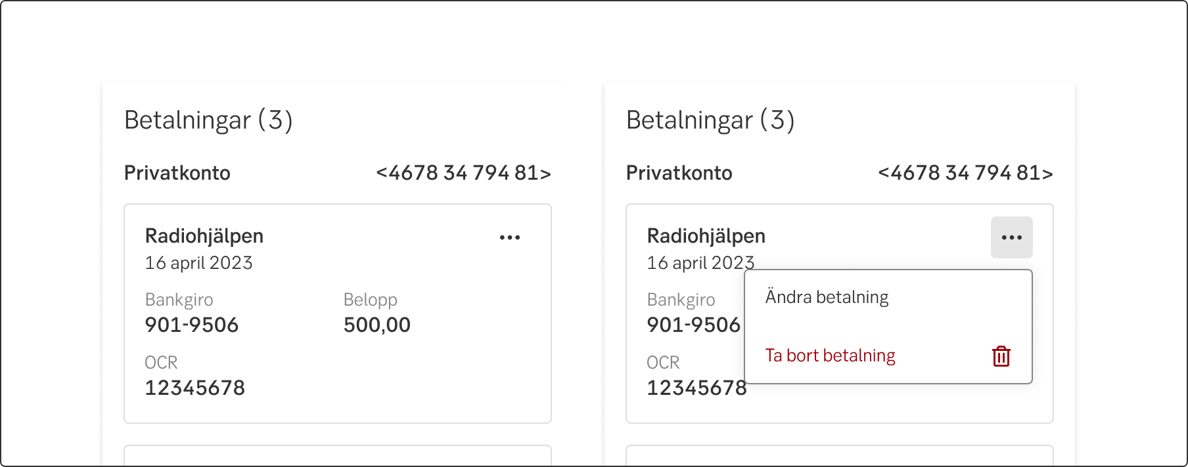Open the three-dot menu on the left Radiohjälpen card
The width and height of the screenshot is (1188, 467).
click(510, 237)
